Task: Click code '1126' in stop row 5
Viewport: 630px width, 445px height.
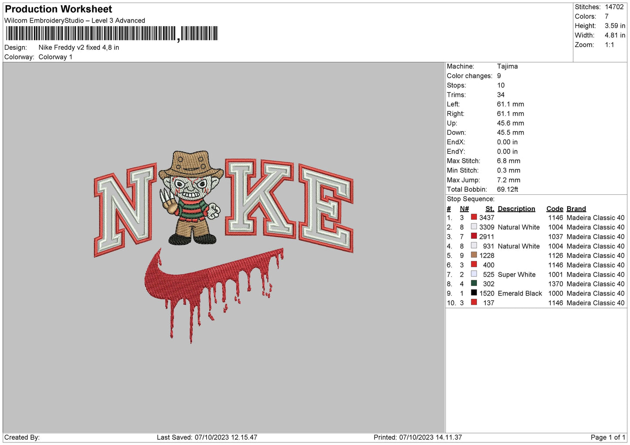Action: [556, 255]
